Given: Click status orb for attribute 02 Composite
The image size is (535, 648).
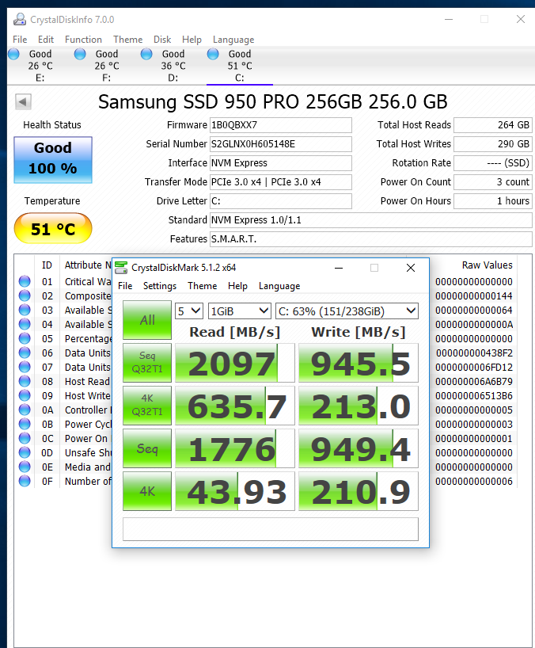Looking at the screenshot, I should coord(25,296).
